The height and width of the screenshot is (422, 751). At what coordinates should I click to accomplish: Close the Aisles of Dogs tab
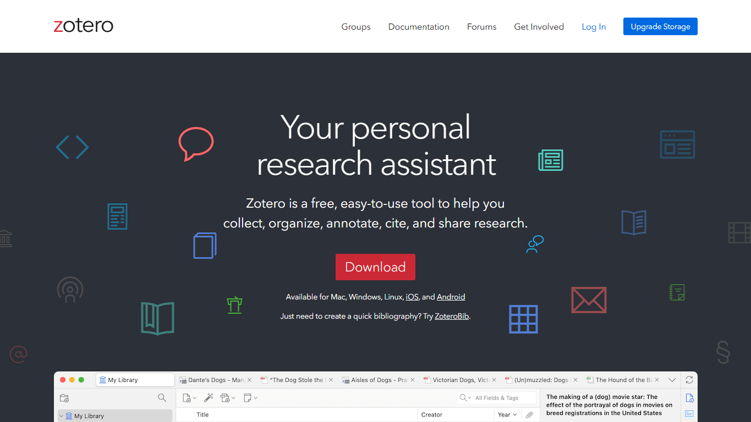(412, 380)
